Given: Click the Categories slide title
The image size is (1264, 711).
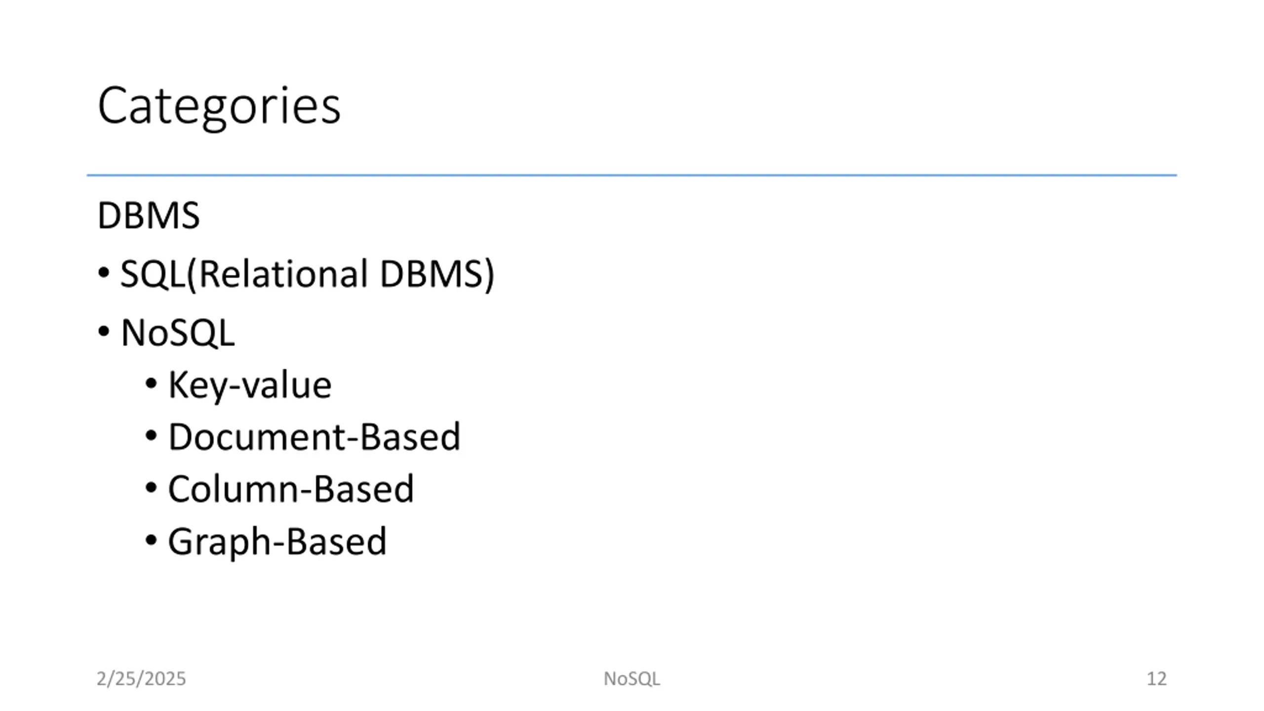Looking at the screenshot, I should (x=219, y=107).
